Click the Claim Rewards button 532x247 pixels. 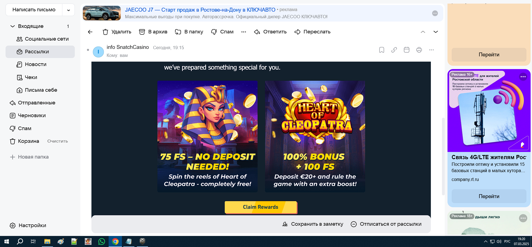(261, 207)
